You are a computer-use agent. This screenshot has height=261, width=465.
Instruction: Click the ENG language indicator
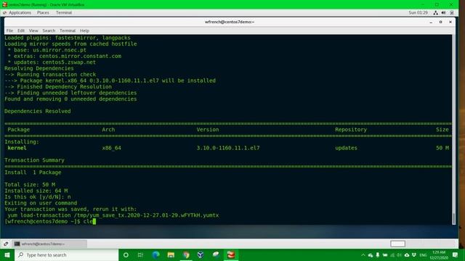point(423,255)
